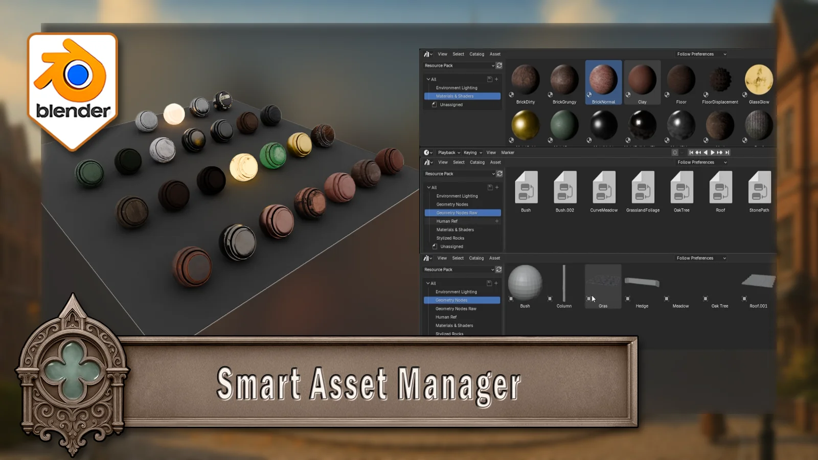818x460 pixels.
Task: Select the Gras asset in the bottom browser
Action: click(603, 286)
